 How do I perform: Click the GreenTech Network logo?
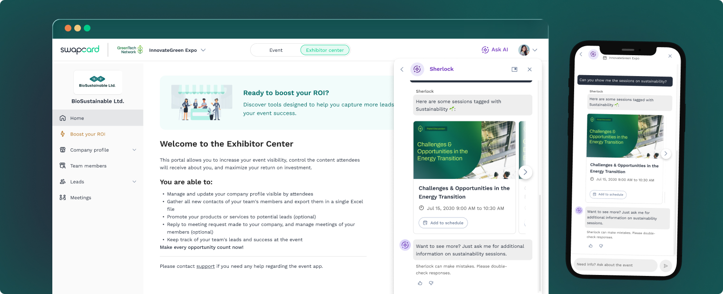pyautogui.click(x=130, y=50)
